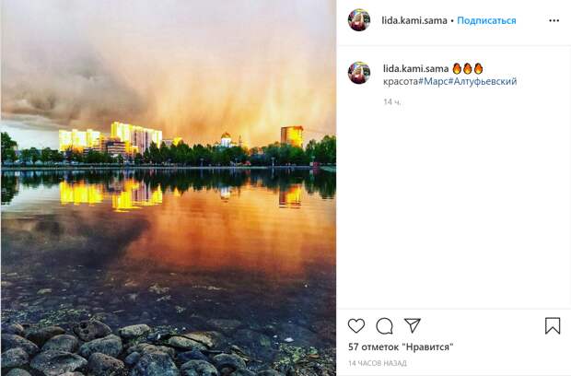Screen dimensions: 571x376
Task: Click the Подписаться follow link
Action: click(x=486, y=20)
